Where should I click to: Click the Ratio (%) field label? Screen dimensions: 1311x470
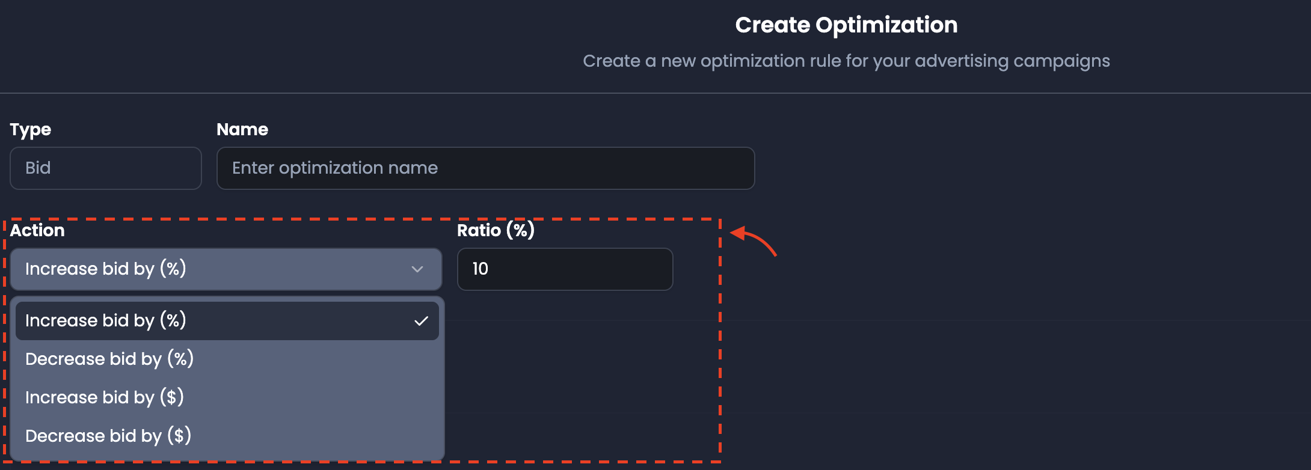tap(496, 231)
